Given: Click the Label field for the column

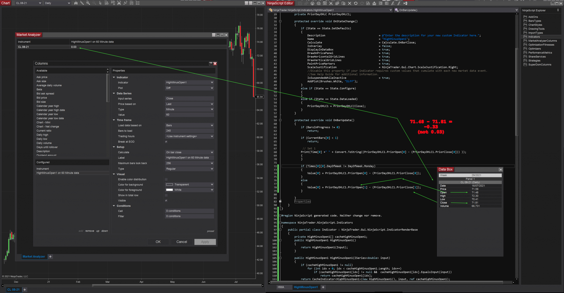Looking at the screenshot, I should pyautogui.click(x=189, y=158).
